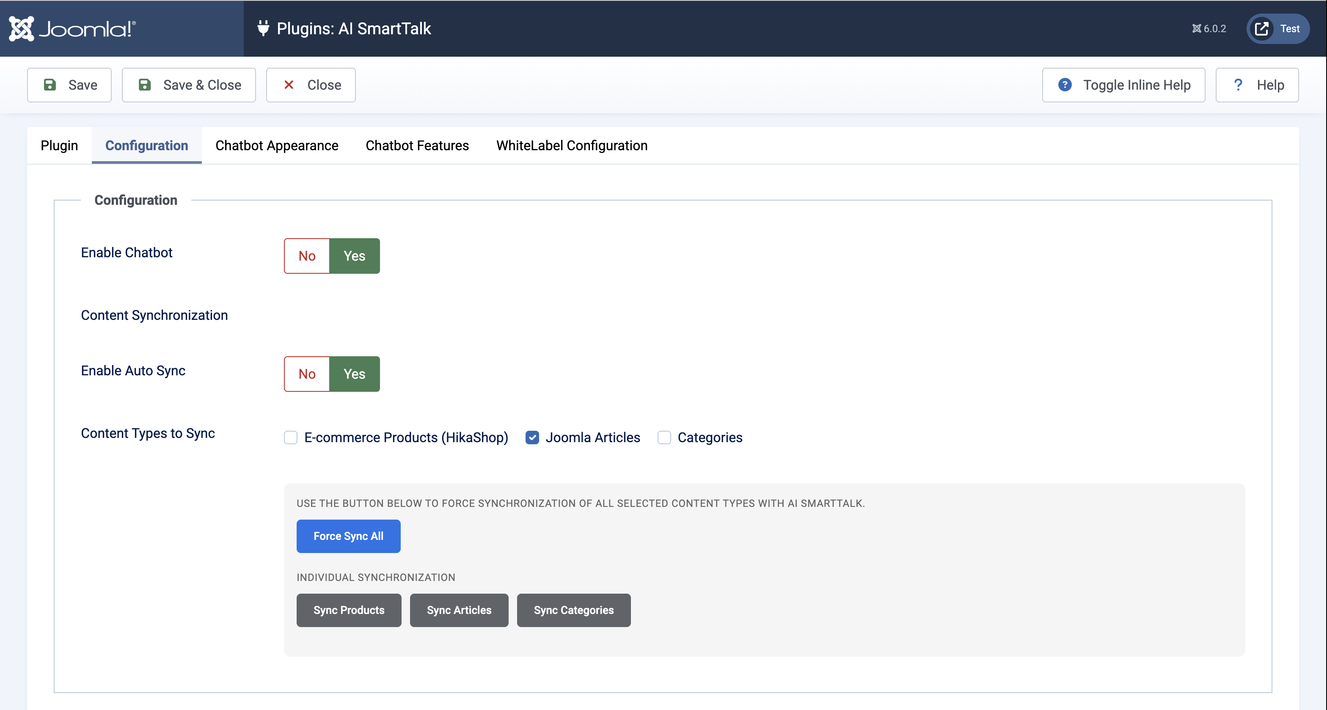Image resolution: width=1327 pixels, height=710 pixels.
Task: Click the plug icon beside Plugins: AI SmartTalk
Action: point(263,28)
